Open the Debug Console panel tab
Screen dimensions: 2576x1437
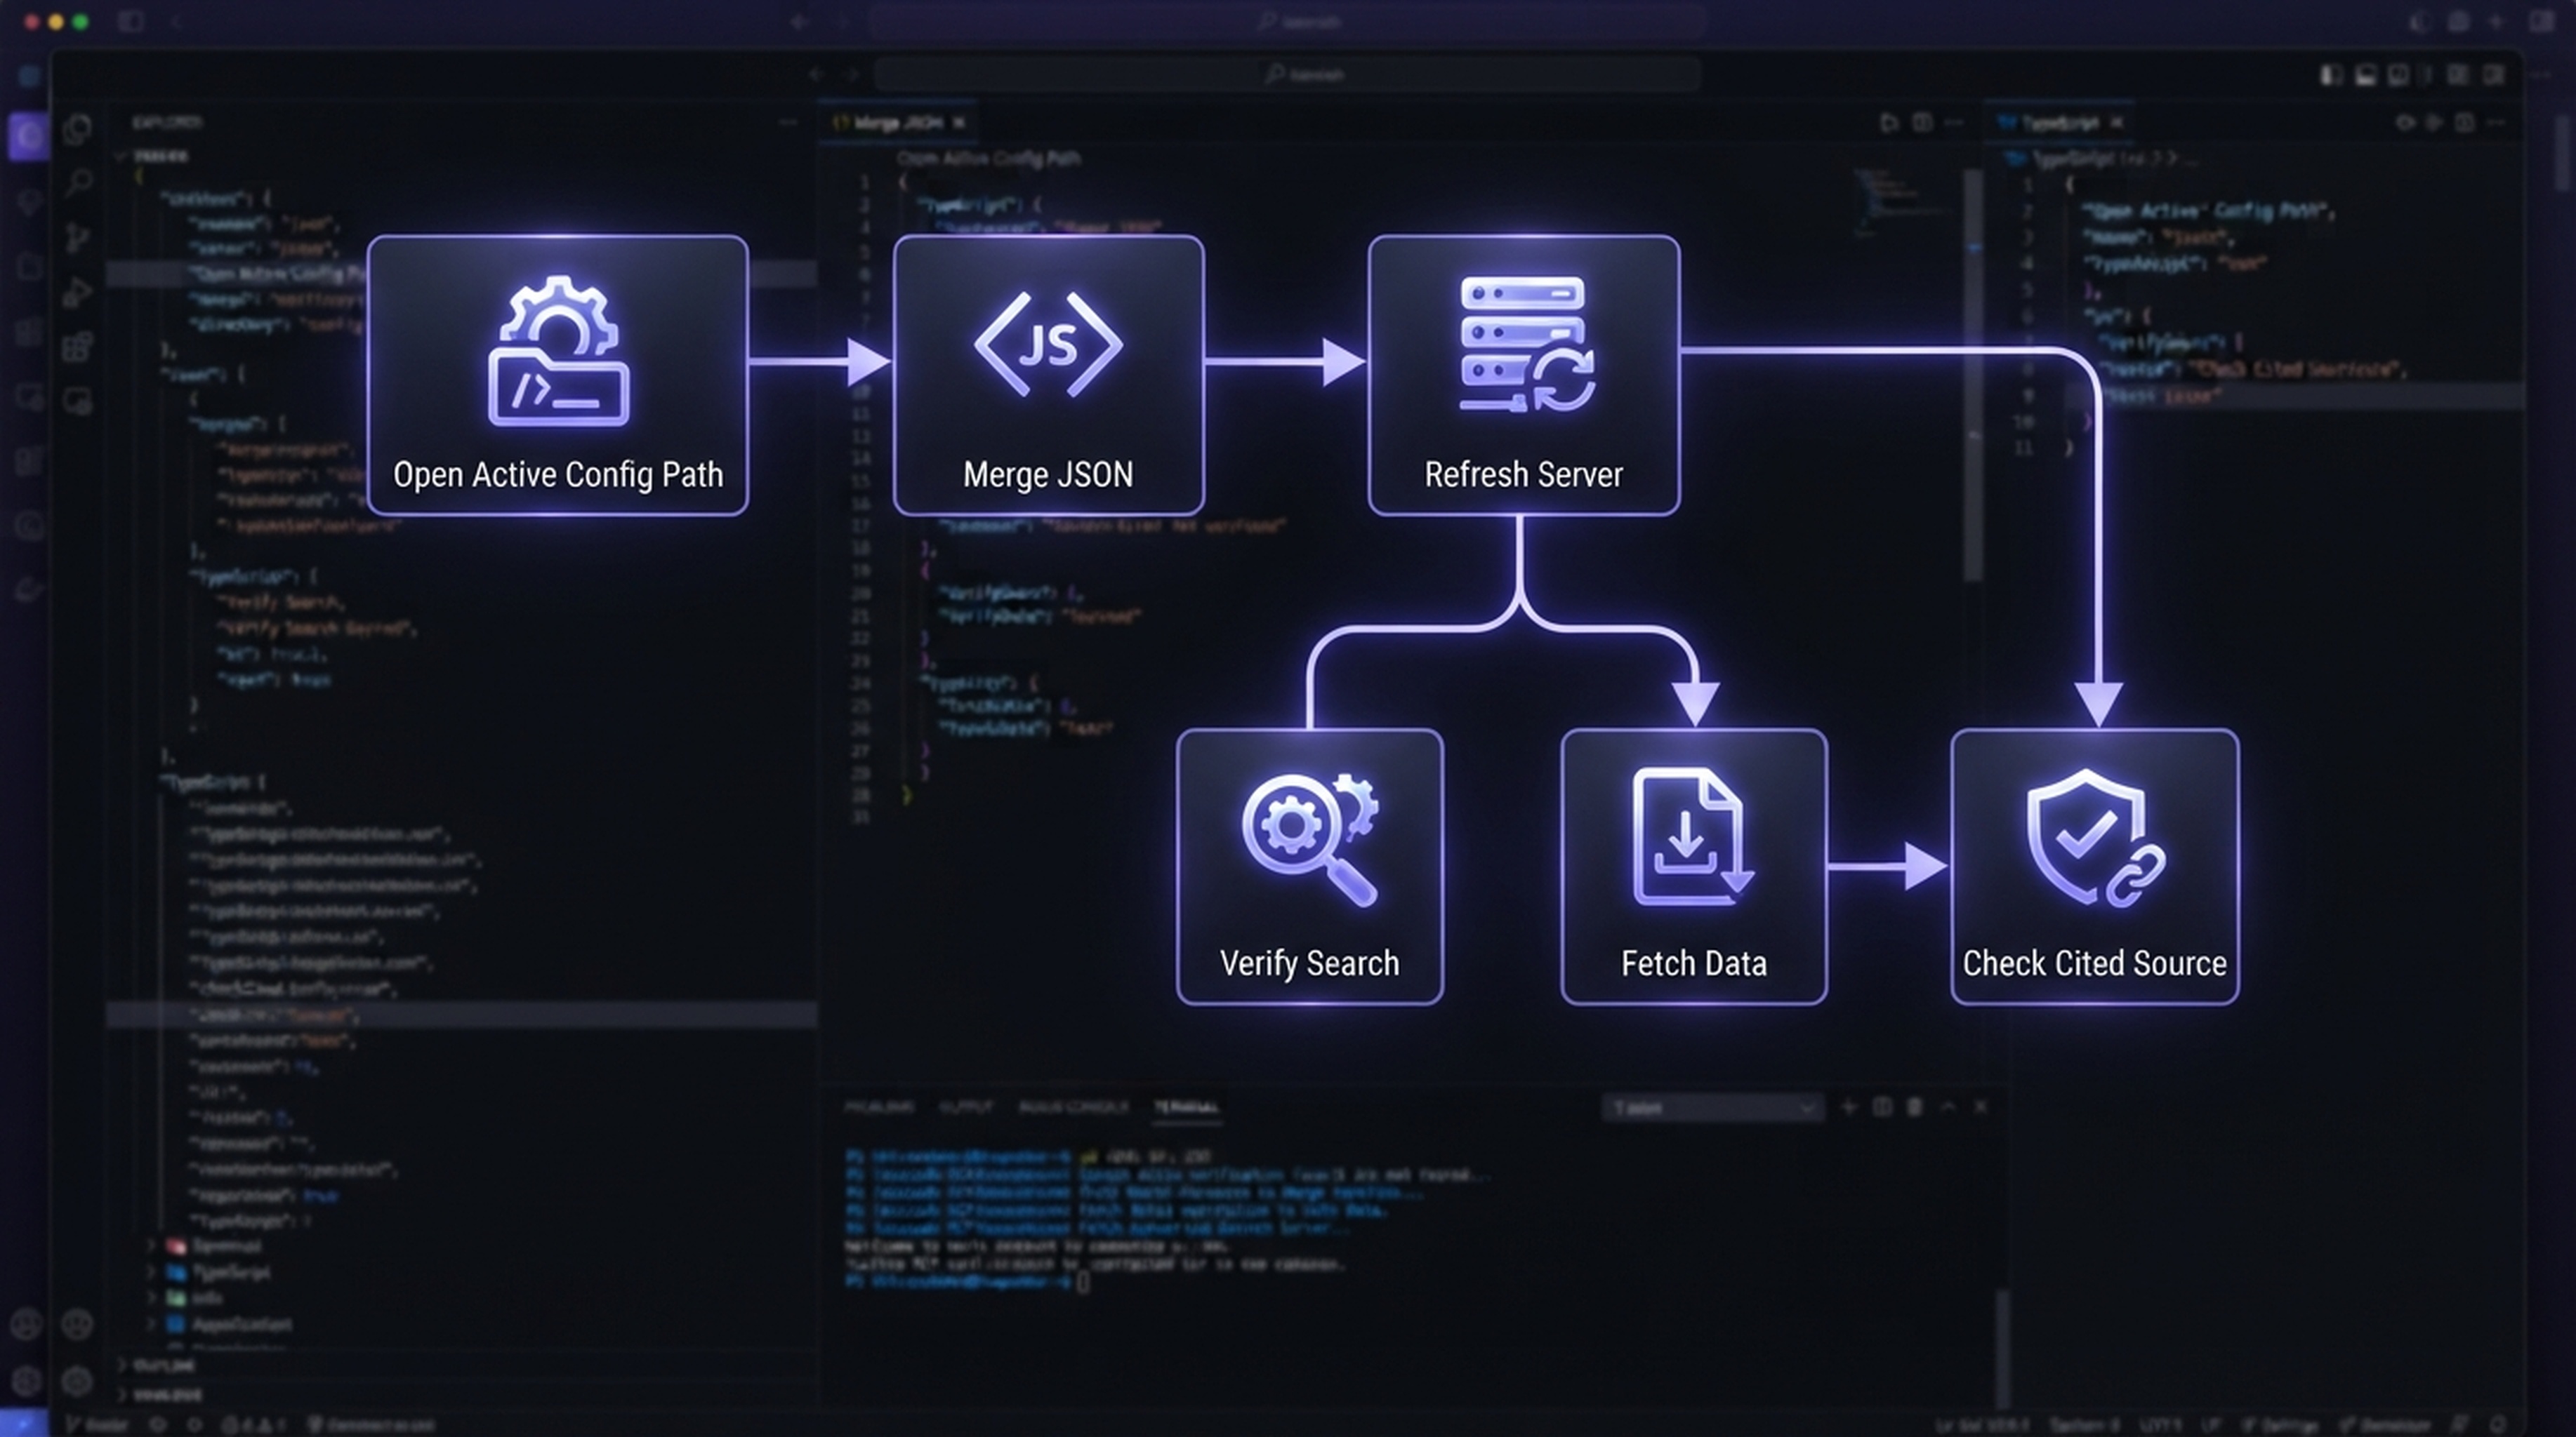click(x=1074, y=1107)
